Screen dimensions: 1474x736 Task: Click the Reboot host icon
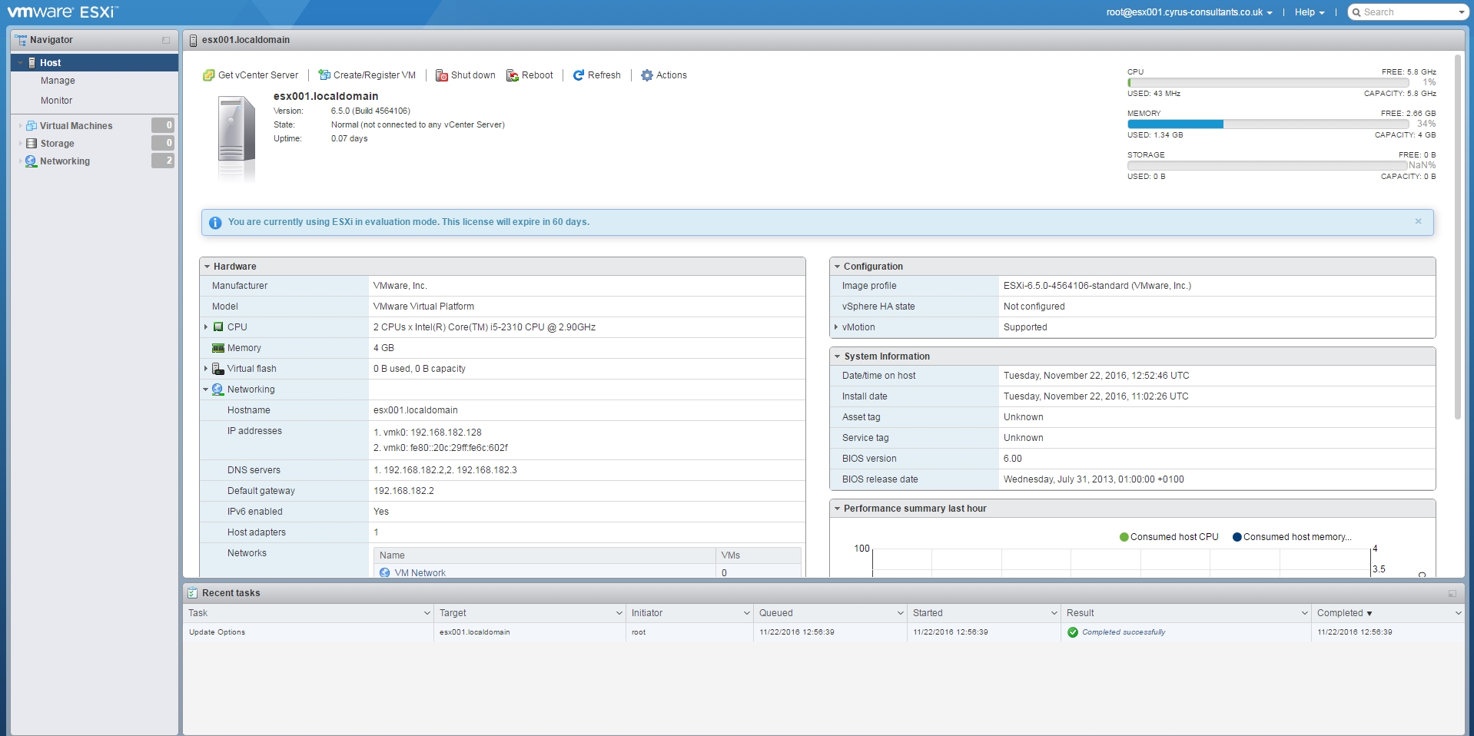513,75
